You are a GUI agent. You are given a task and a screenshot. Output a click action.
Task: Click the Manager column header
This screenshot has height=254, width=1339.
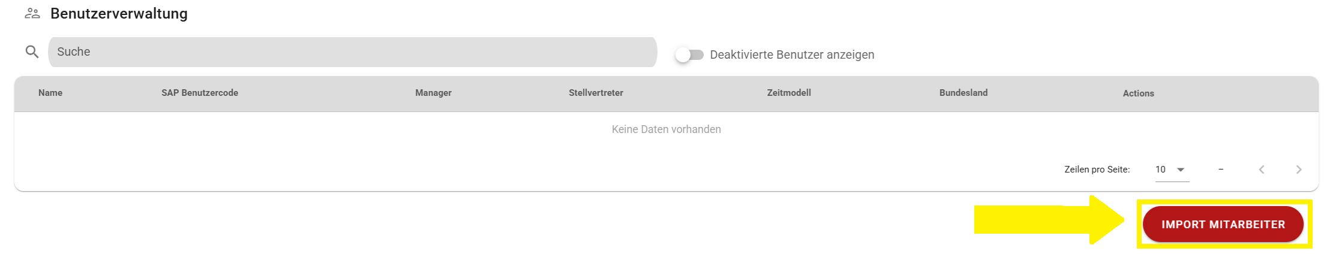(433, 93)
